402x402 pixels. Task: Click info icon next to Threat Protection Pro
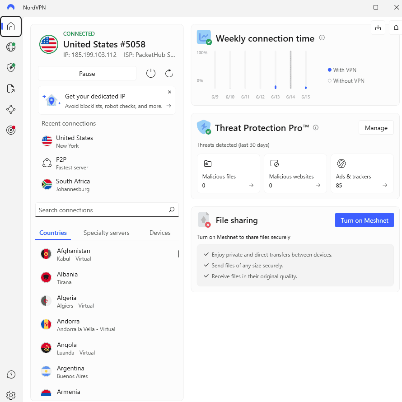click(x=316, y=127)
